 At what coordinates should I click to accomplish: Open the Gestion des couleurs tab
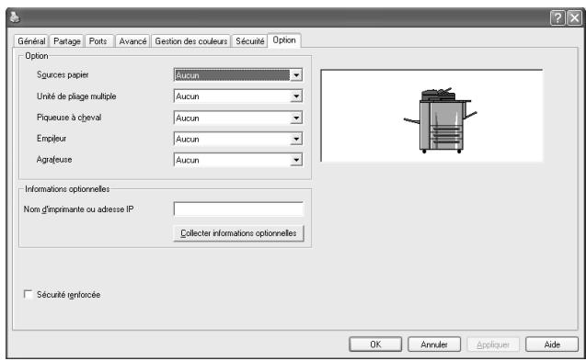point(191,41)
